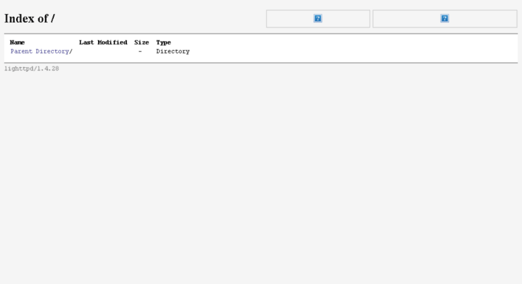Image resolution: width=522 pixels, height=284 pixels.
Task: Click the Name column header
Action: pyautogui.click(x=17, y=42)
